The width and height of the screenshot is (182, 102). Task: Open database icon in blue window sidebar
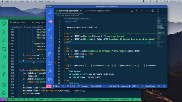tap(50, 54)
